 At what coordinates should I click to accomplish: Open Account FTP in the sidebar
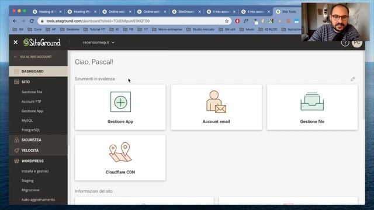tap(31, 101)
